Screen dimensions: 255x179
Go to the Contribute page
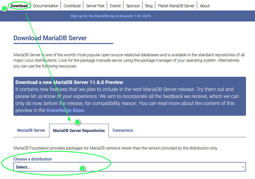pos(72,6)
